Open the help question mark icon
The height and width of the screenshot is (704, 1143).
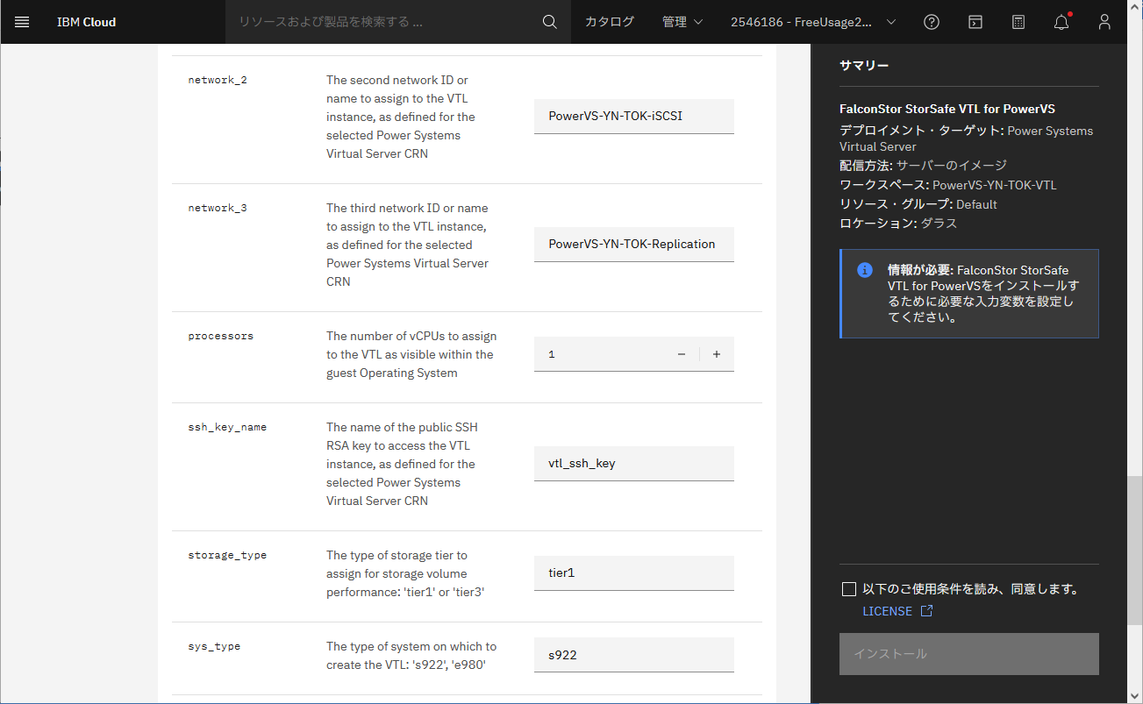click(932, 22)
